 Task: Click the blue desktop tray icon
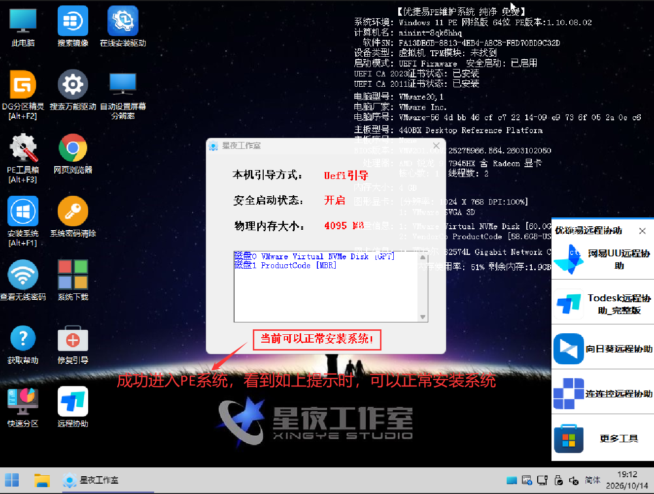click(x=512, y=480)
